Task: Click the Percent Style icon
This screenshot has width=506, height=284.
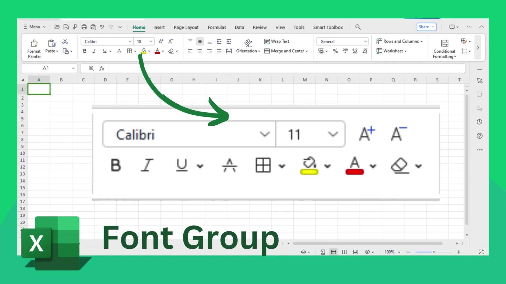Action: point(335,51)
